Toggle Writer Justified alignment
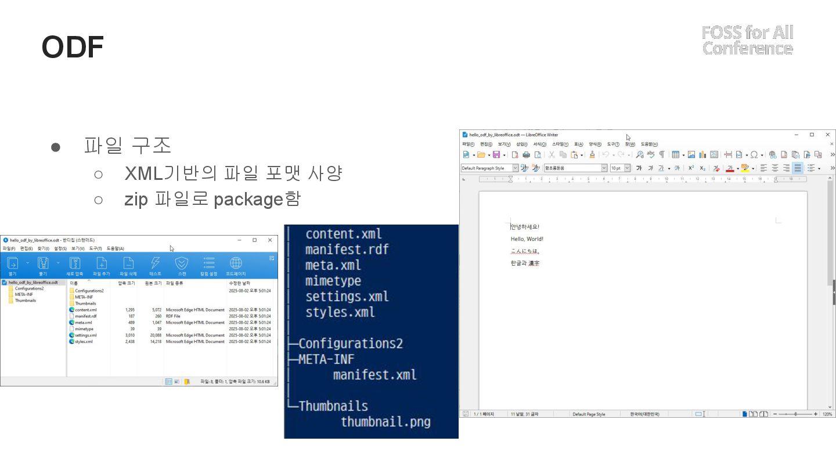The height and width of the screenshot is (470, 836). 798,168
